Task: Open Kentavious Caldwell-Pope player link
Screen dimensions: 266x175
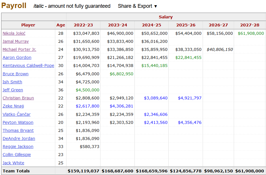Action: (28, 66)
